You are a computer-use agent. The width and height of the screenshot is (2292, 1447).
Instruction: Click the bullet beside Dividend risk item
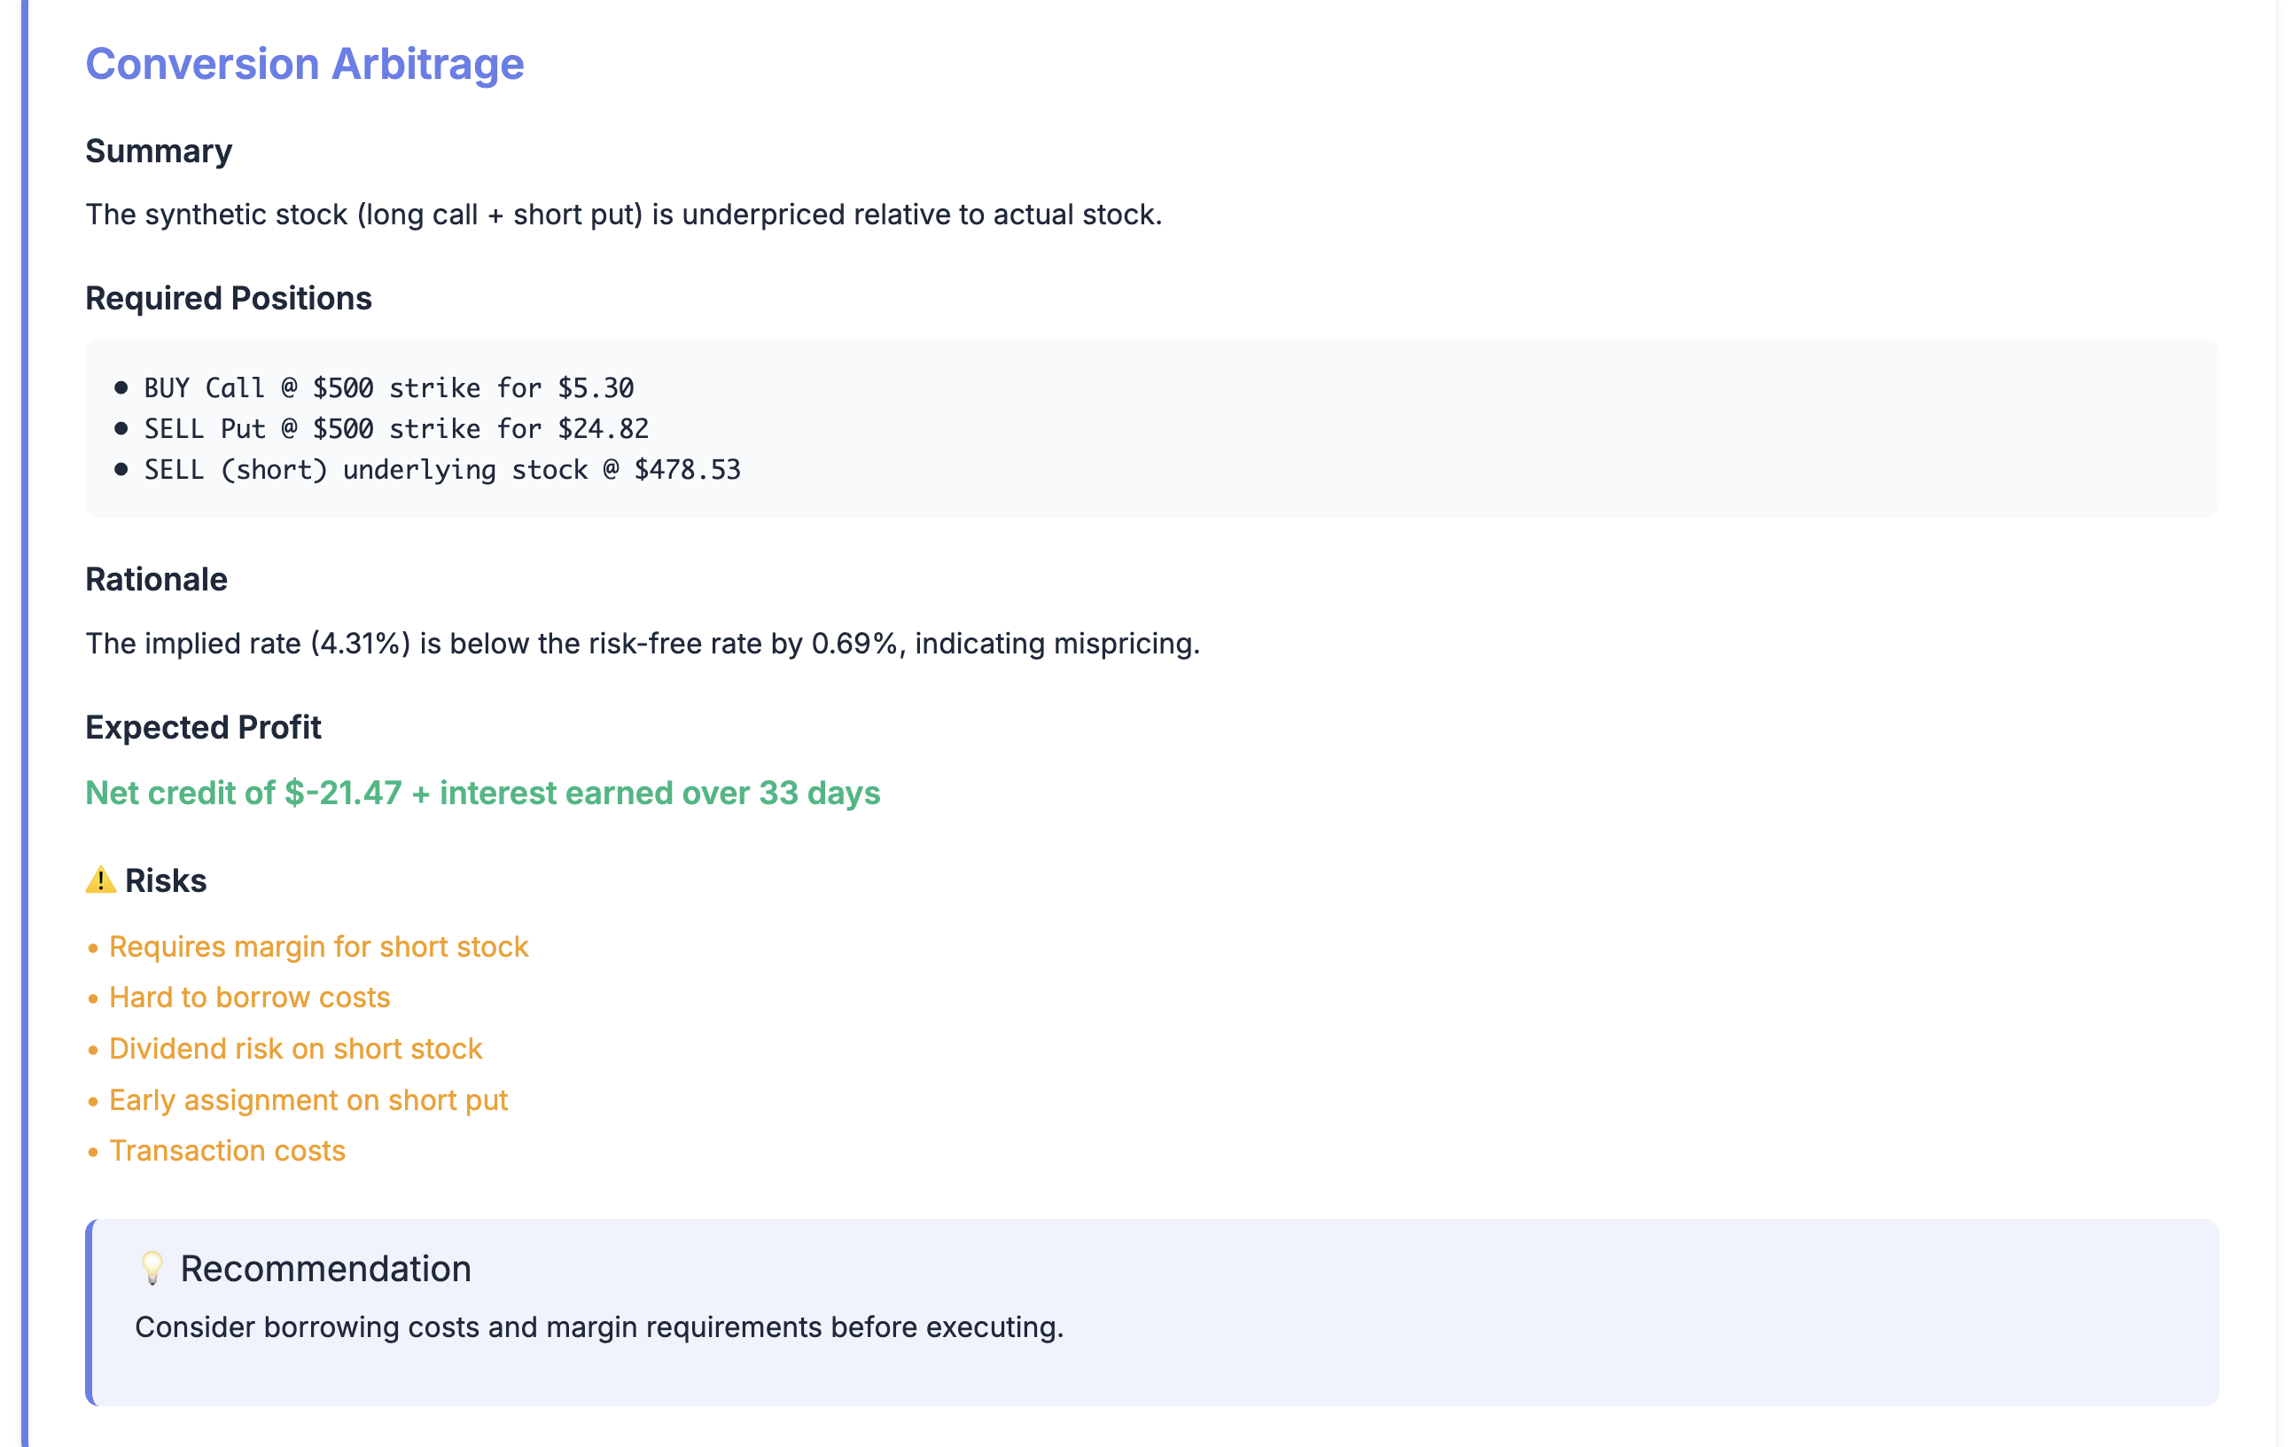[x=92, y=1050]
